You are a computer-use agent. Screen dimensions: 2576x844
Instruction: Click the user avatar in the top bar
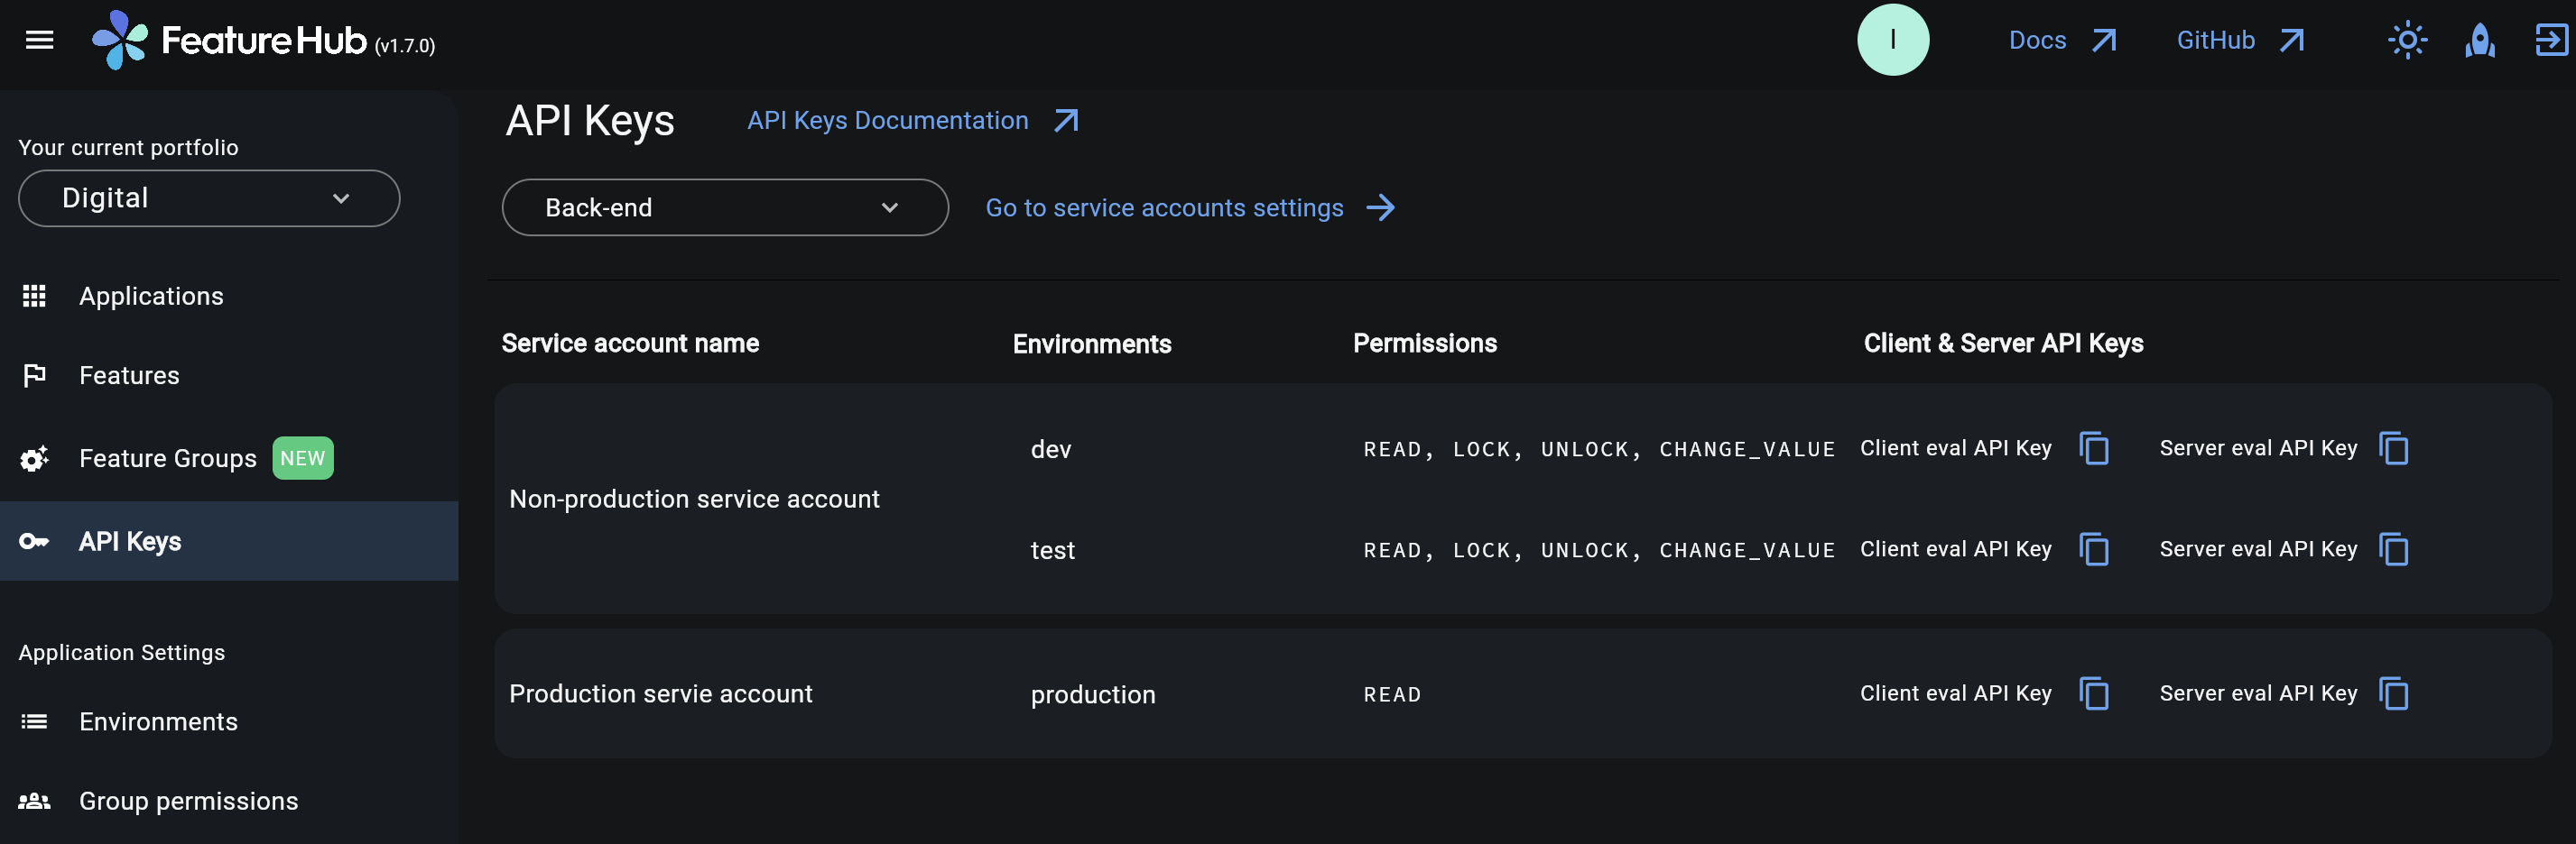(x=1893, y=39)
